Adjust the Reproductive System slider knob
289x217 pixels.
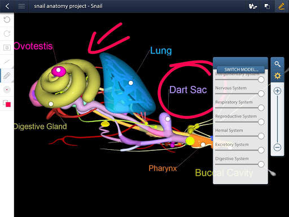coord(261,122)
